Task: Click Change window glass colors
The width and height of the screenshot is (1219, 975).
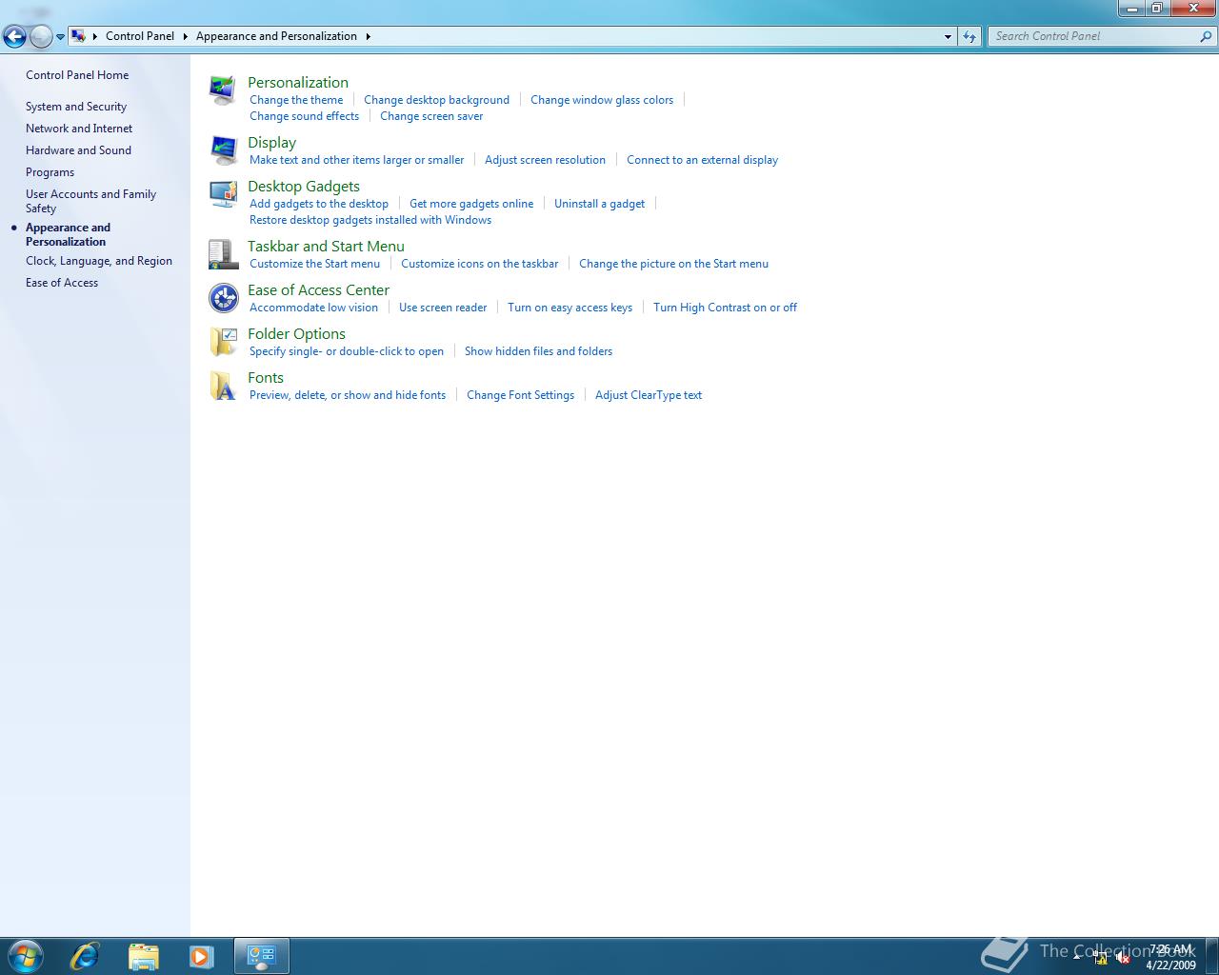Action: click(x=602, y=100)
